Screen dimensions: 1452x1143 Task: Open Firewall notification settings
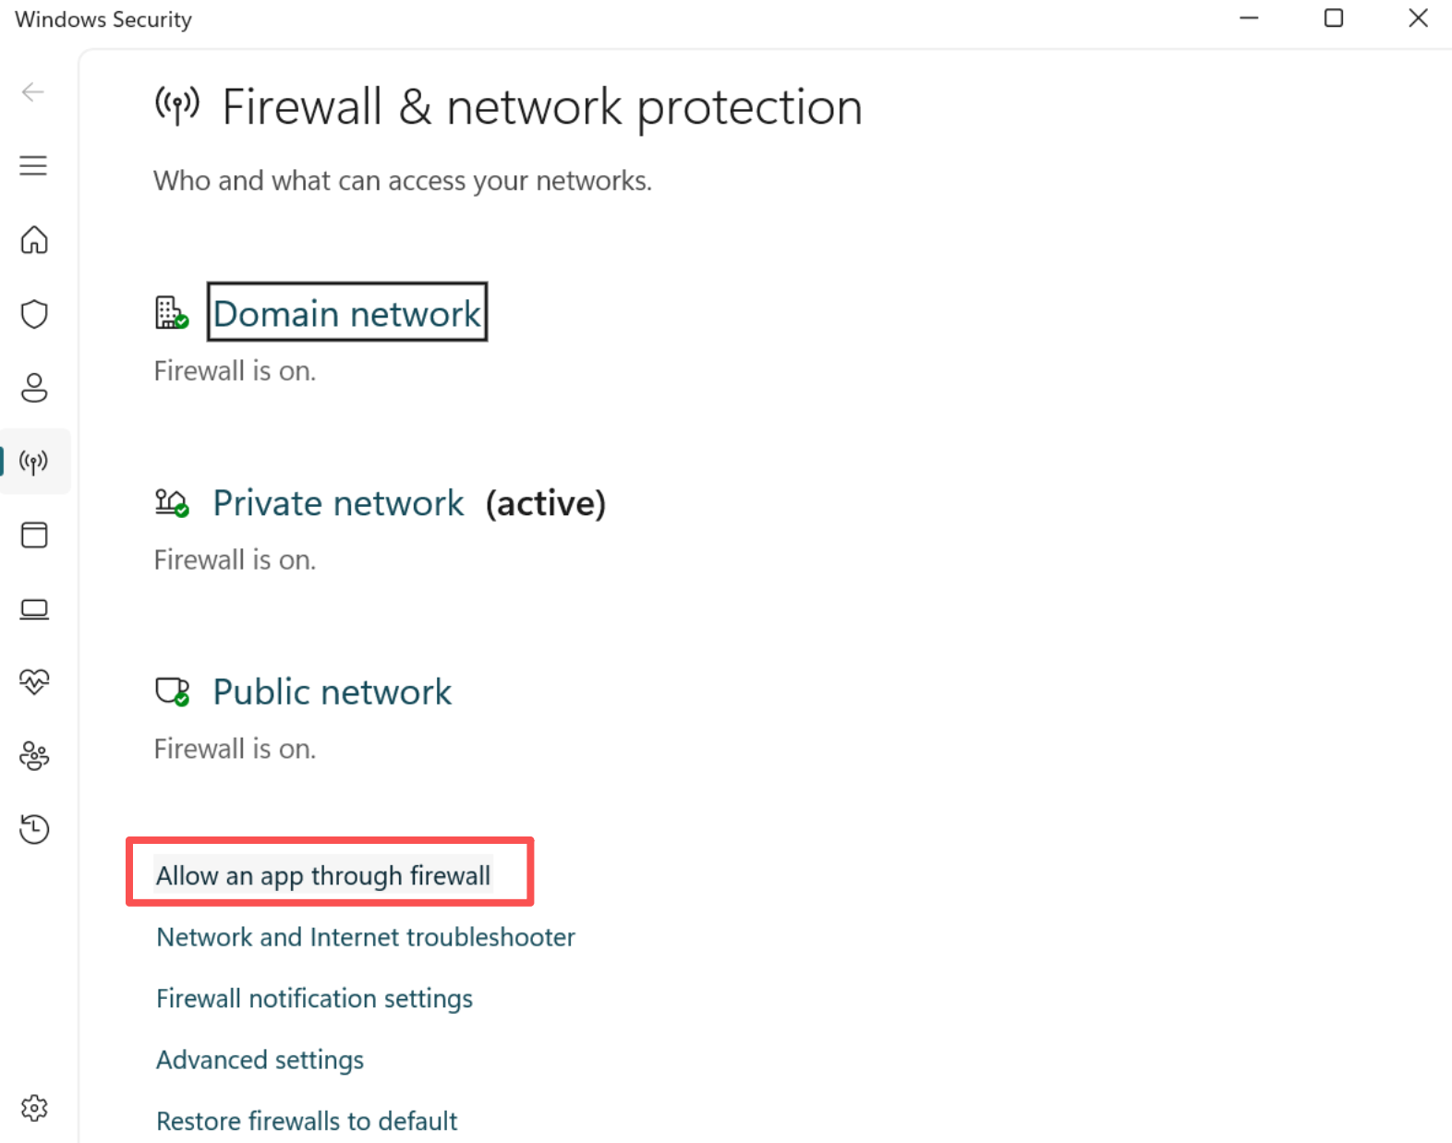pyautogui.click(x=314, y=998)
